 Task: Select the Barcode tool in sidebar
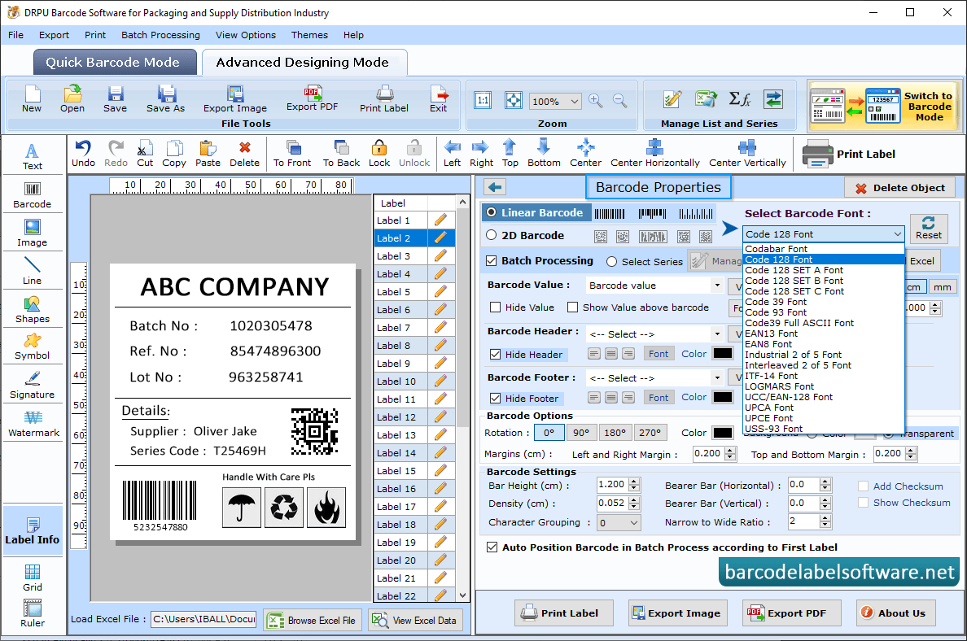[x=32, y=195]
